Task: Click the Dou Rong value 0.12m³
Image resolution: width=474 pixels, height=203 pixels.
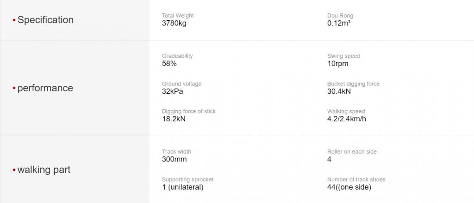Action: tap(338, 23)
